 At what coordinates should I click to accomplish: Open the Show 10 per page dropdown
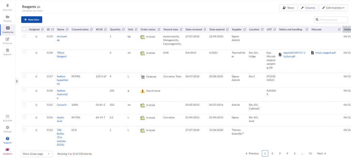tap(37, 154)
